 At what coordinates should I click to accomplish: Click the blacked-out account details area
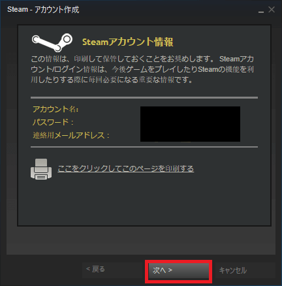[x=190, y=124]
